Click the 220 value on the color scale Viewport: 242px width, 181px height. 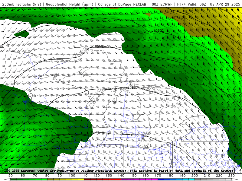[x=219, y=176]
